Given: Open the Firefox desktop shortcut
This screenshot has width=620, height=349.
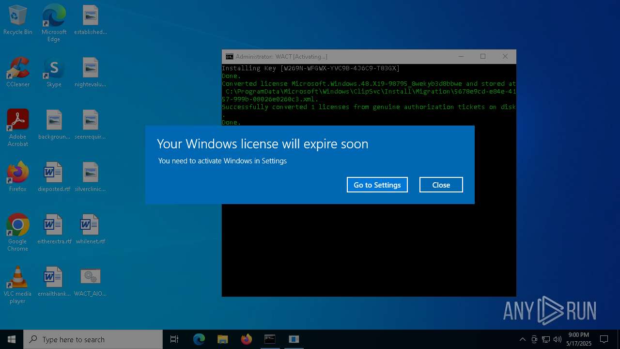Looking at the screenshot, I should click(18, 177).
